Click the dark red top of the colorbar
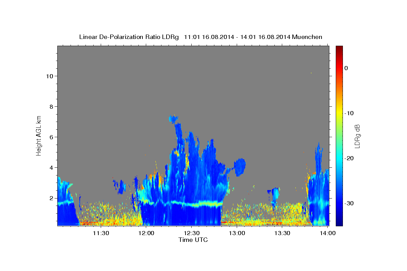The height and width of the screenshot is (271, 407). click(x=339, y=48)
